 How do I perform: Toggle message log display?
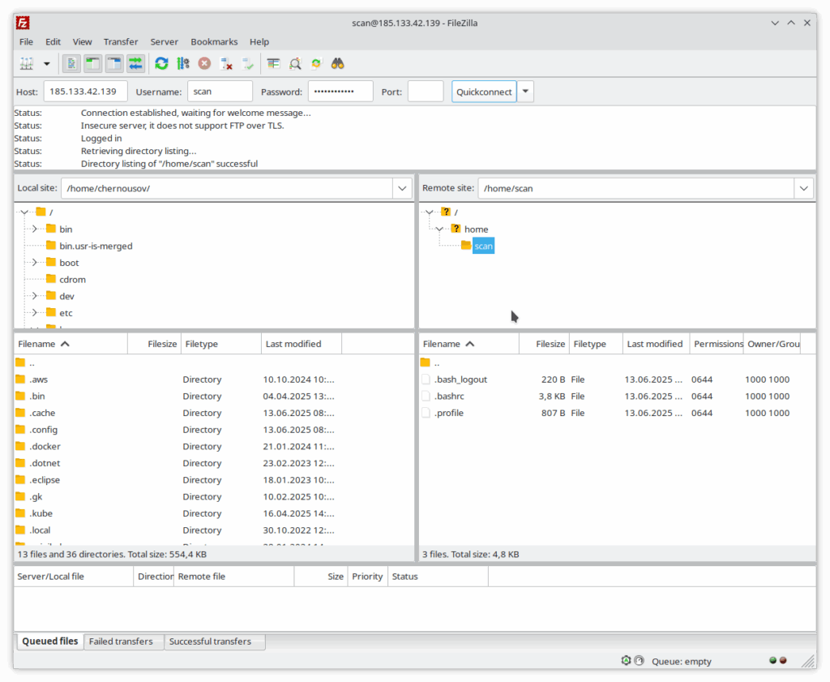[x=71, y=63]
